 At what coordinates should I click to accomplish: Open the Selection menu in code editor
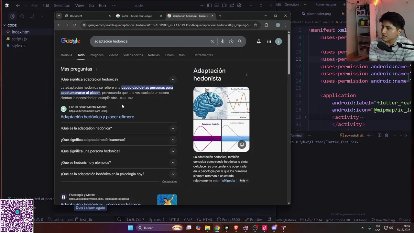[x=62, y=6]
